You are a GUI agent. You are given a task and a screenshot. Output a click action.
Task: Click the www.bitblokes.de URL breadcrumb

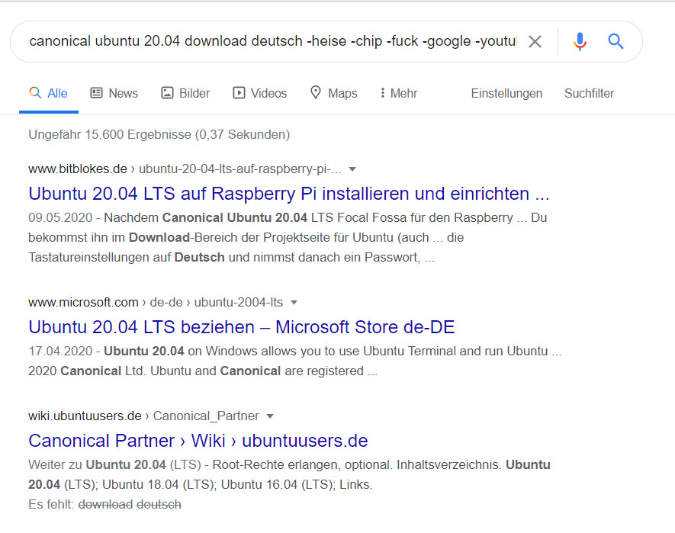pos(78,169)
